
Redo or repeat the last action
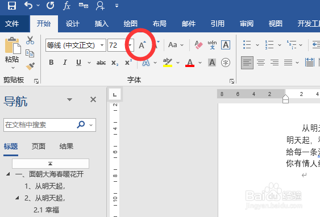pyautogui.click(x=50, y=6)
